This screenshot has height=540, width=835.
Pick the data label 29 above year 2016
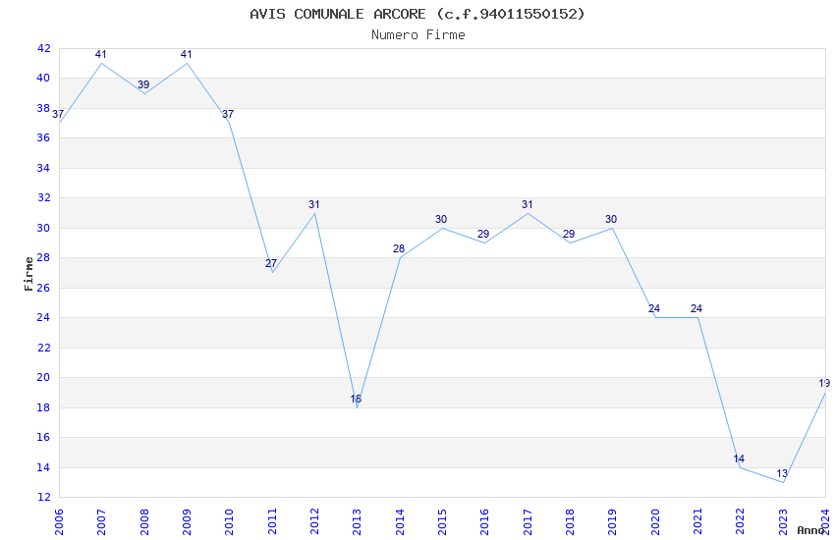click(483, 234)
